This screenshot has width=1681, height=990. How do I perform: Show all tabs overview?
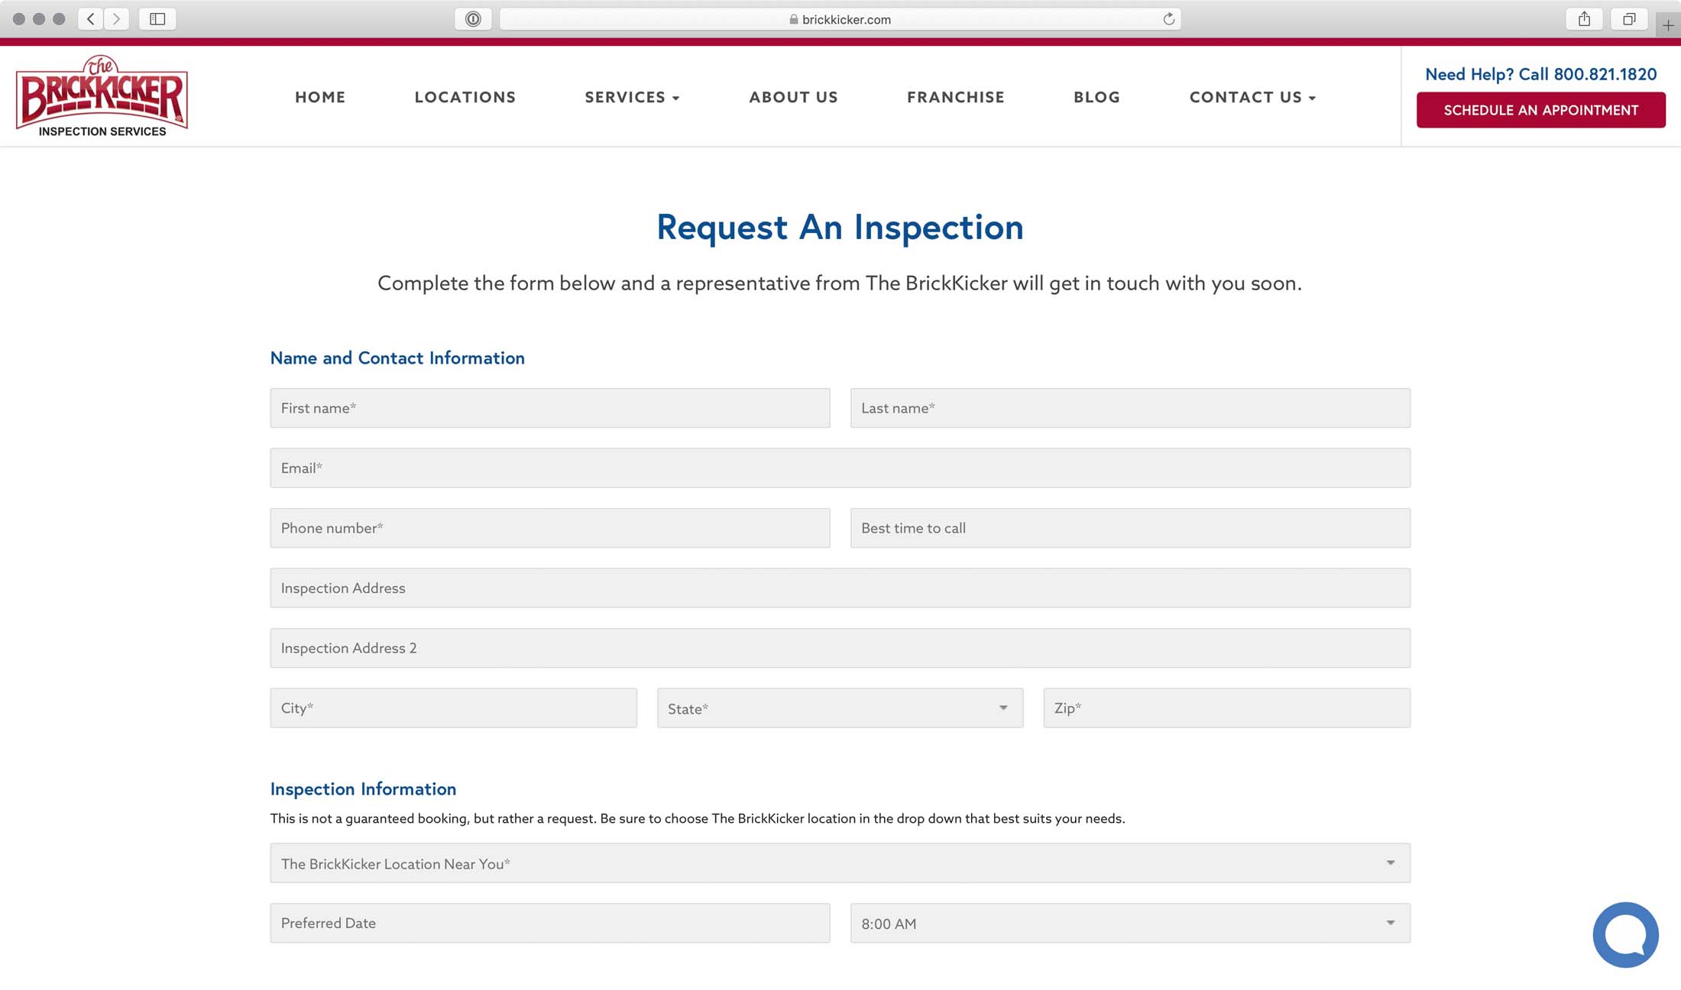(1629, 19)
